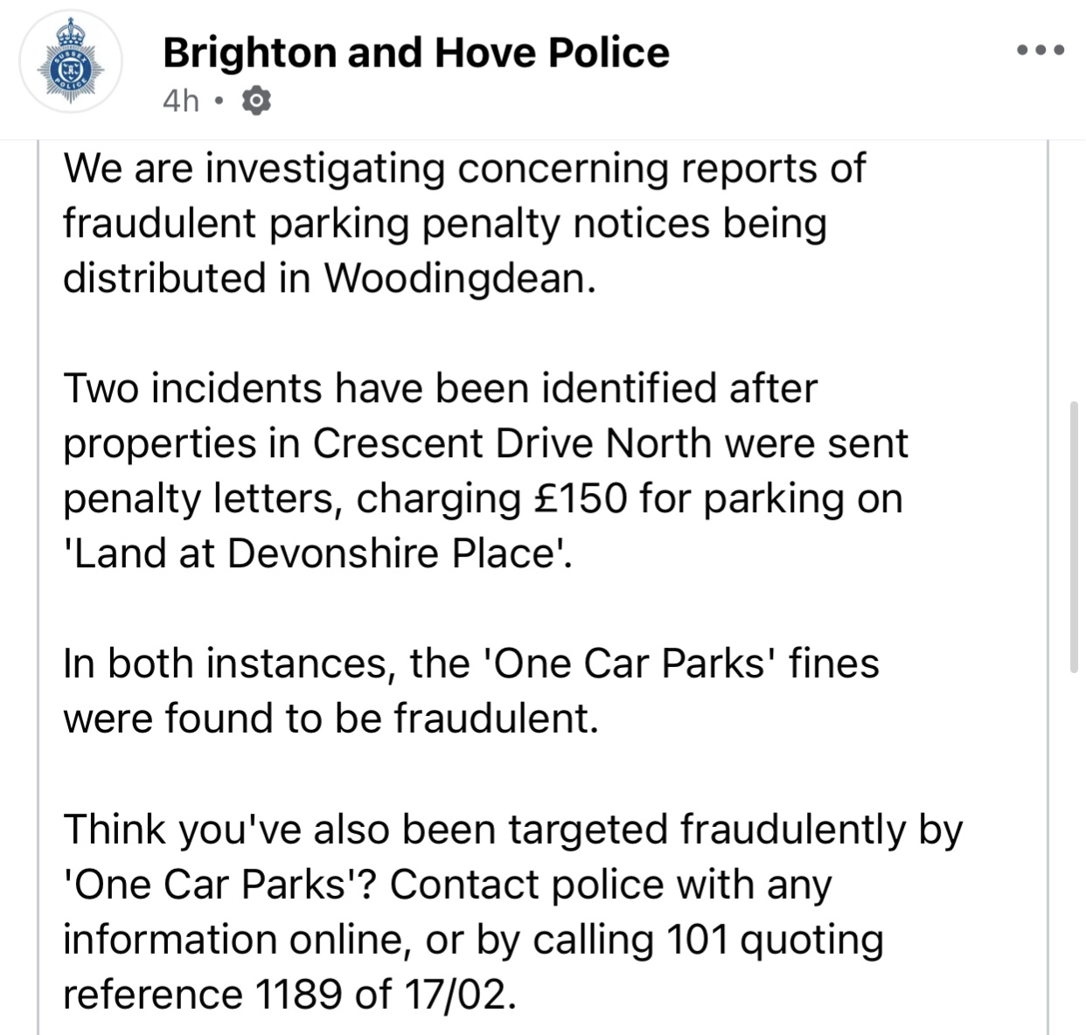Click the 'calling 101' phone number text
The height and width of the screenshot is (1035, 1086).
pyautogui.click(x=630, y=940)
